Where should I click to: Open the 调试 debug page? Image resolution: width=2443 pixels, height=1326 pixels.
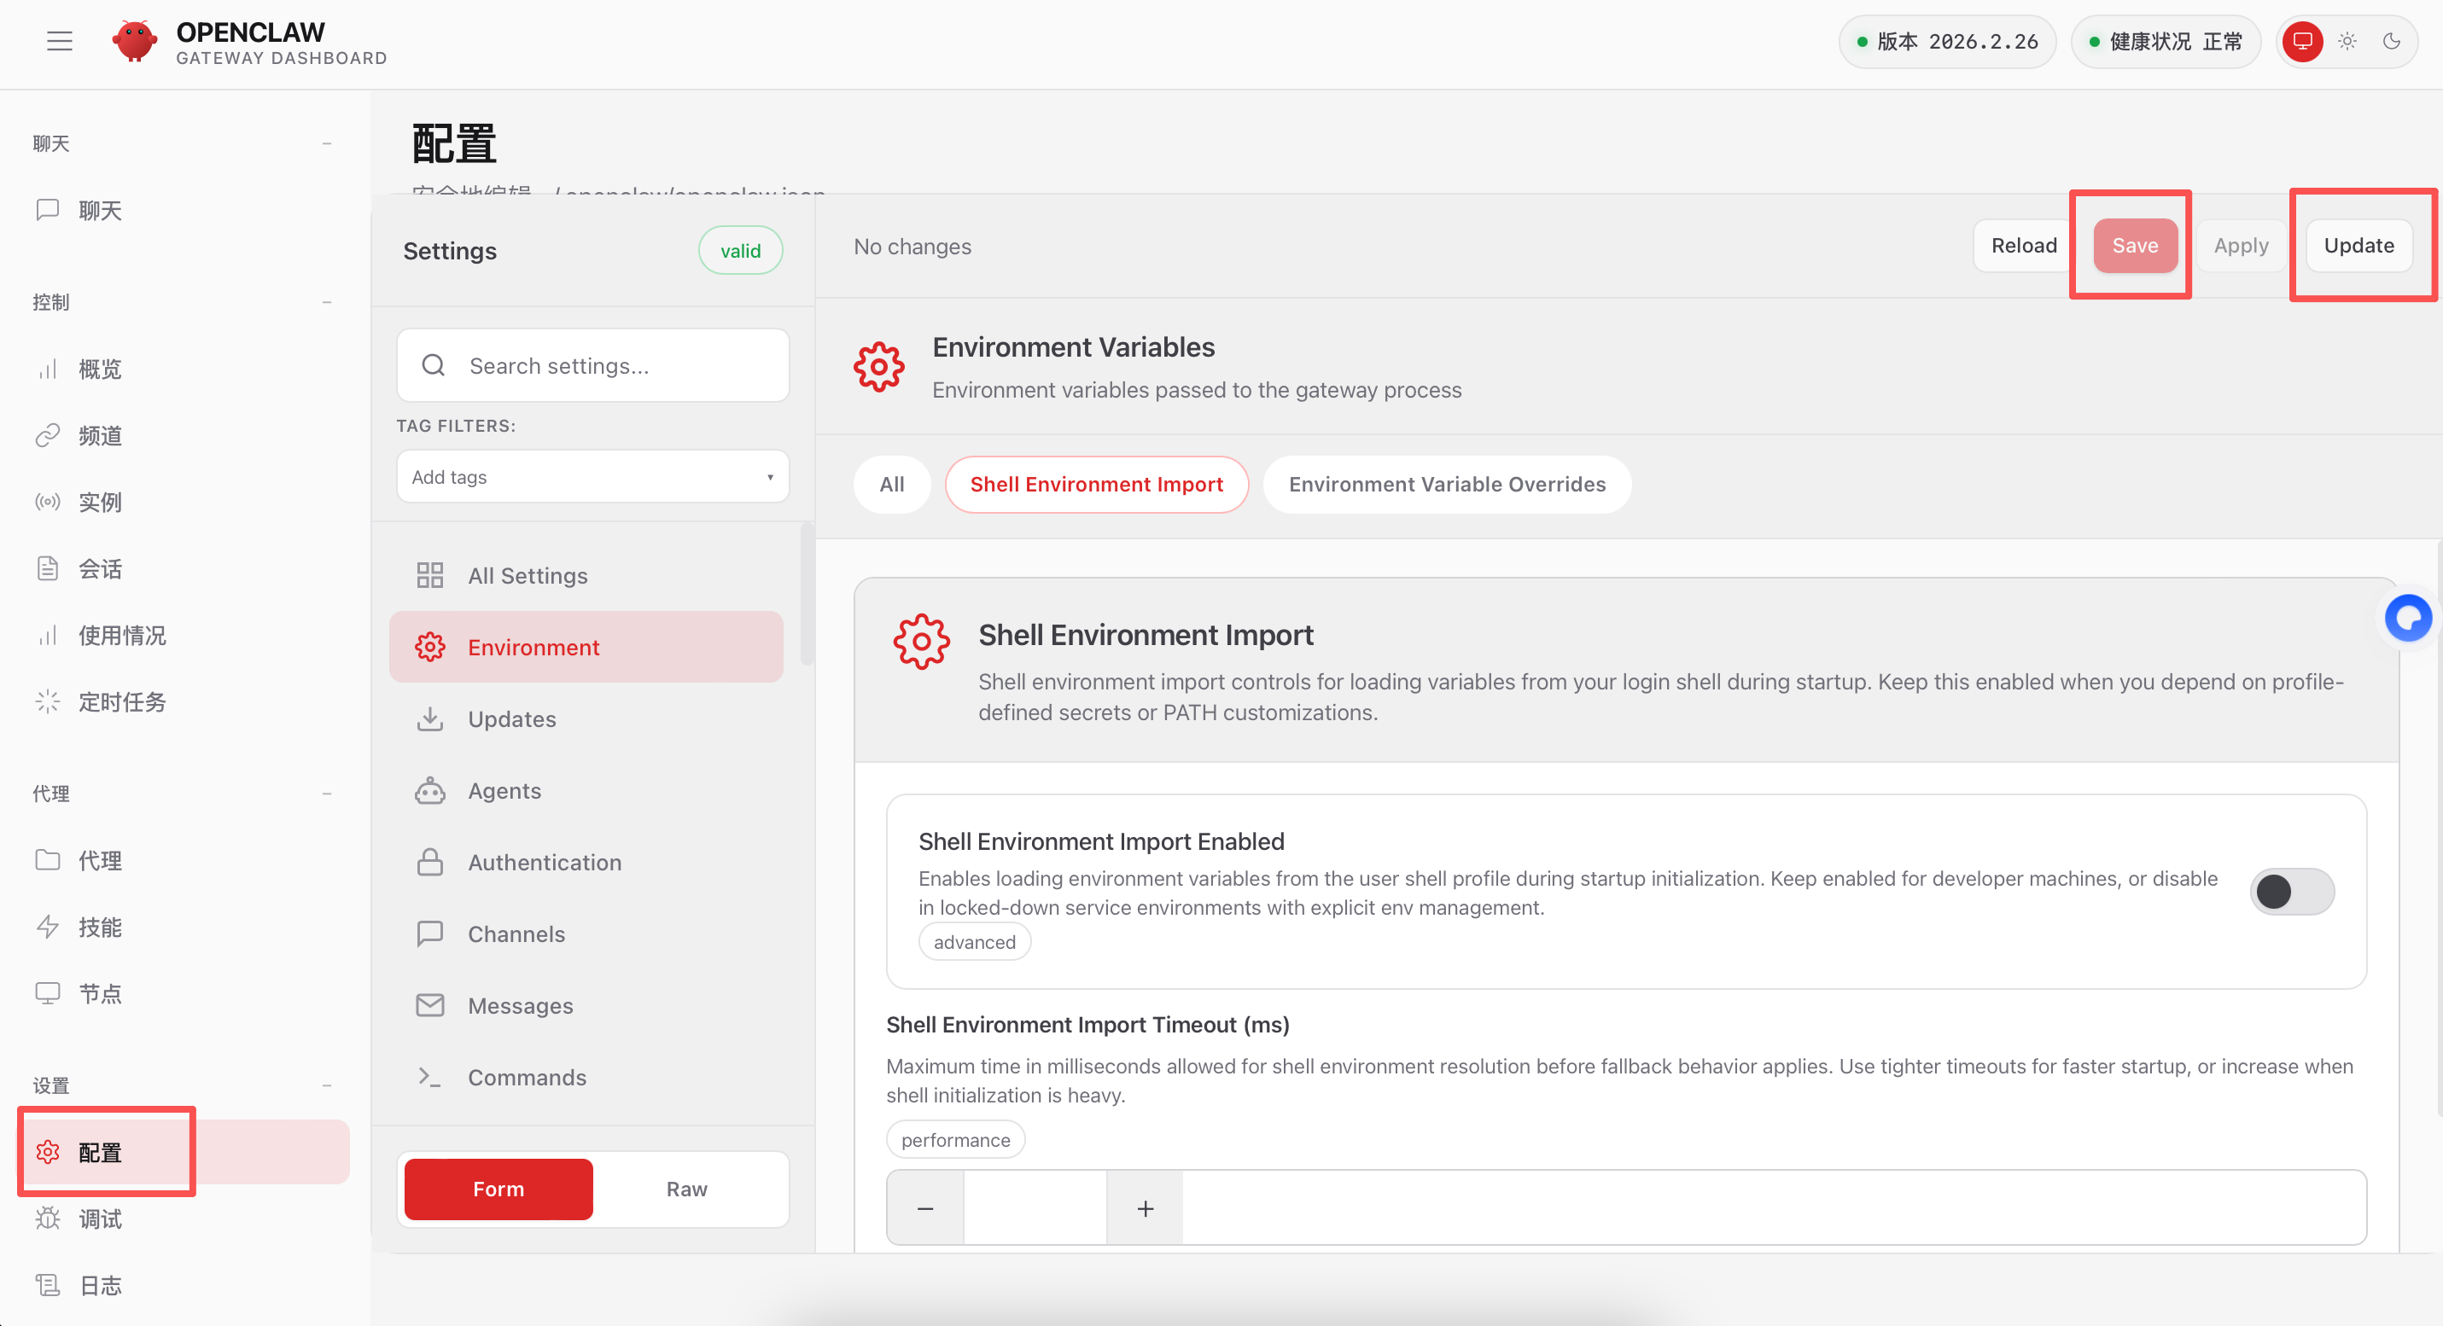100,1218
